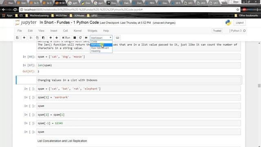Viewport: 261px width, 147px height.
Task: Select the len(spam) code cell
Action: (139, 65)
